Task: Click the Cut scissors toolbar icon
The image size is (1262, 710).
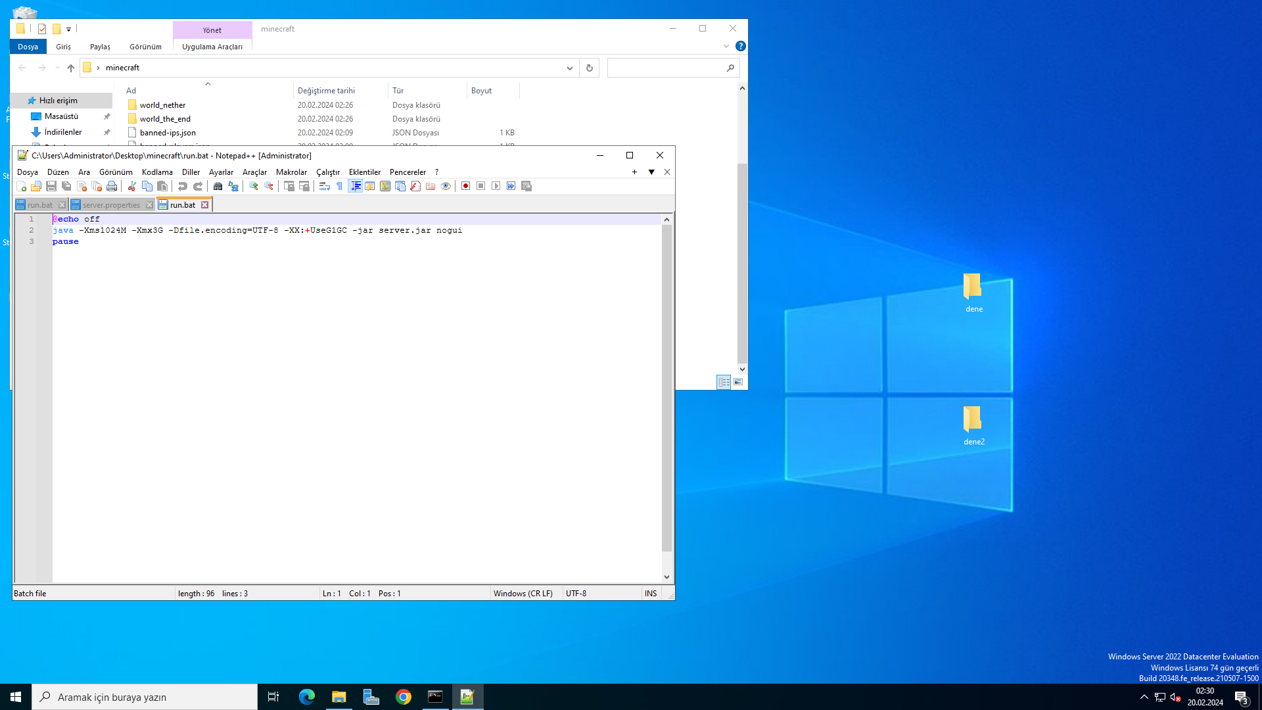Action: (x=132, y=187)
